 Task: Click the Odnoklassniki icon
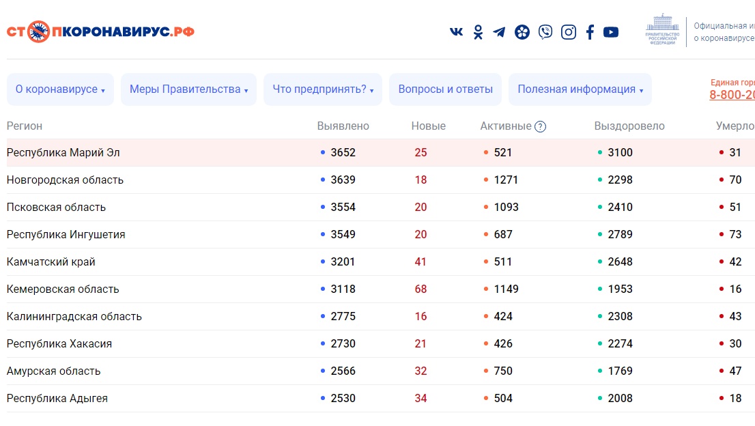pos(478,32)
